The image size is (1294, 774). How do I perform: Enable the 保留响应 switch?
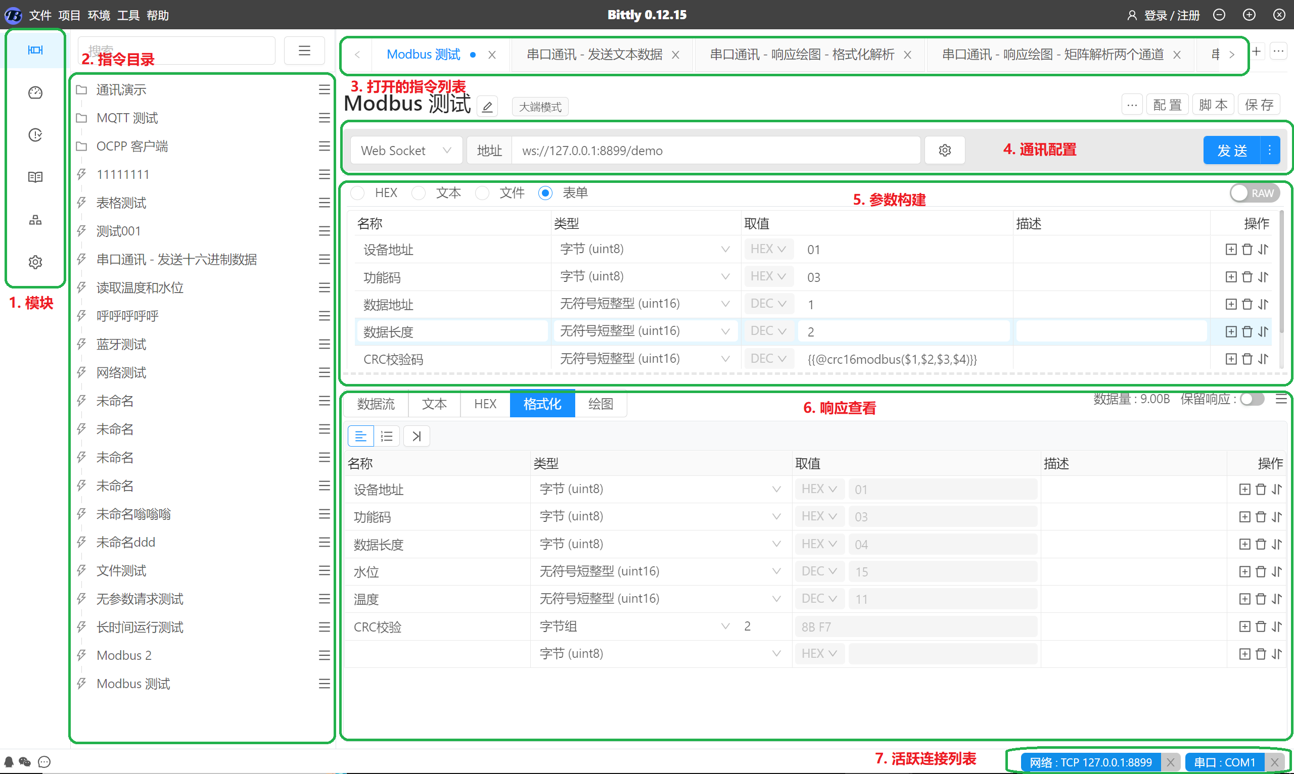point(1252,399)
